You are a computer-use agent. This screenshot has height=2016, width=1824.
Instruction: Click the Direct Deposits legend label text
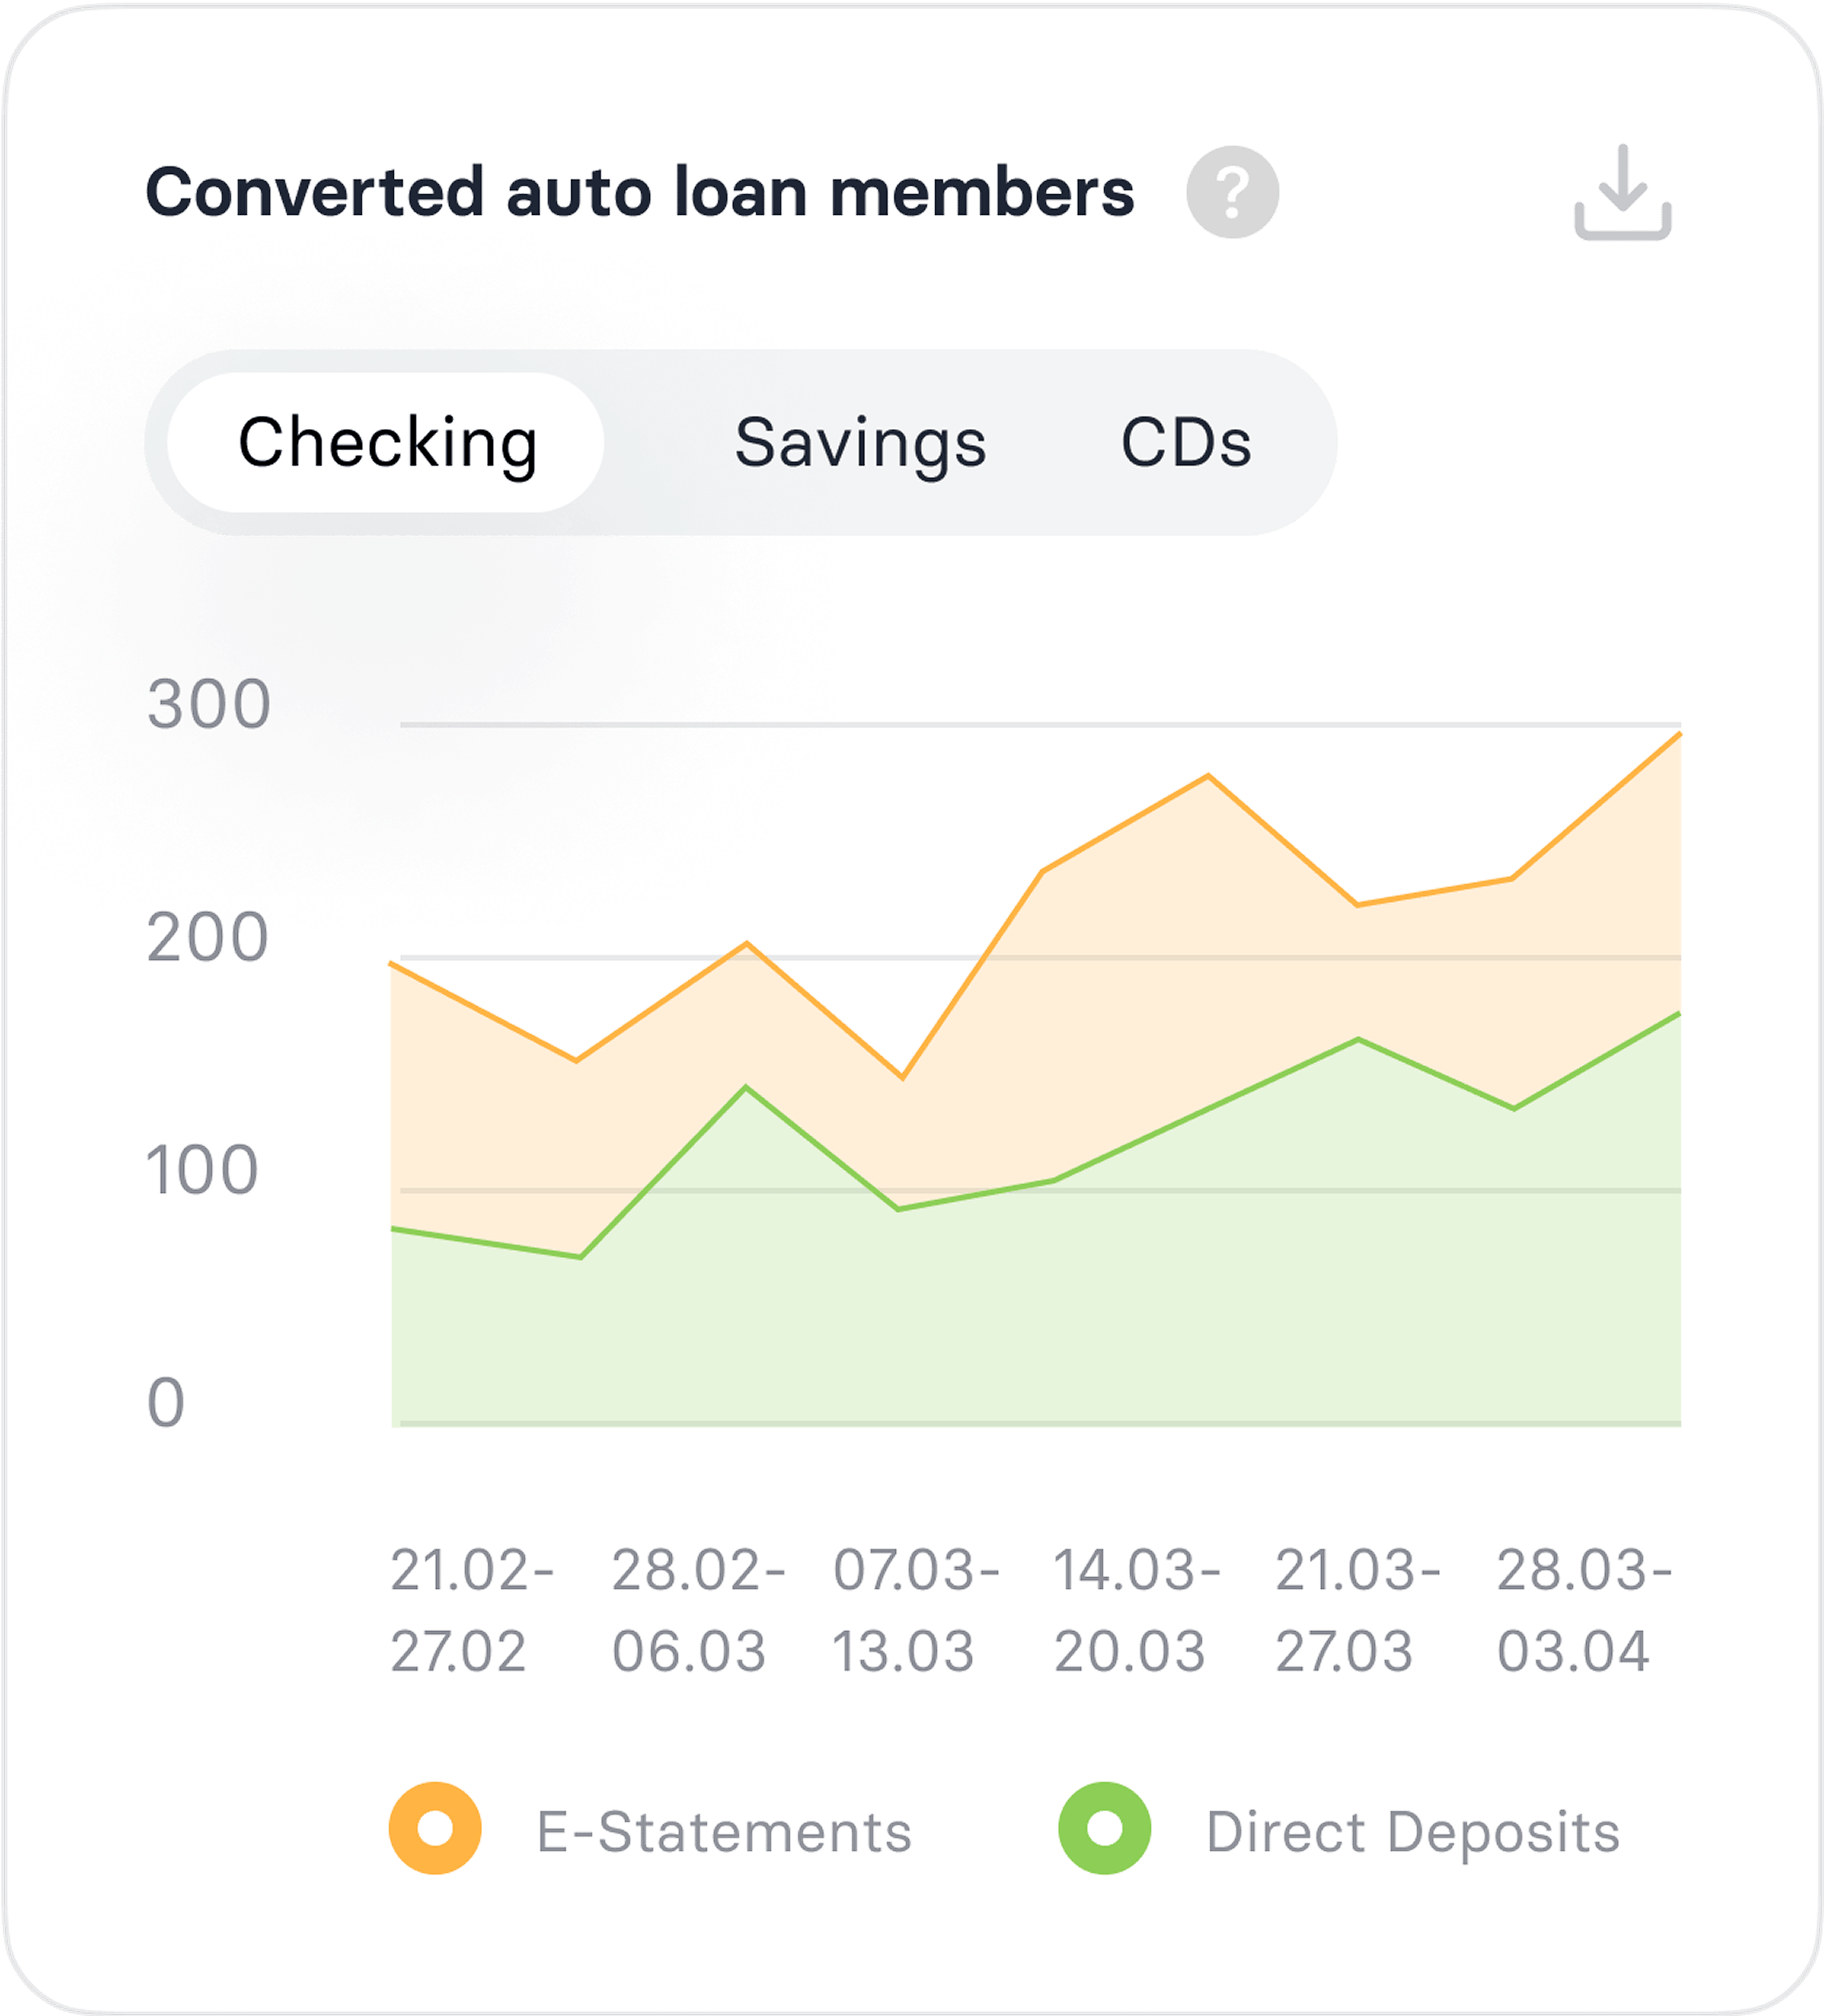tap(1412, 1832)
